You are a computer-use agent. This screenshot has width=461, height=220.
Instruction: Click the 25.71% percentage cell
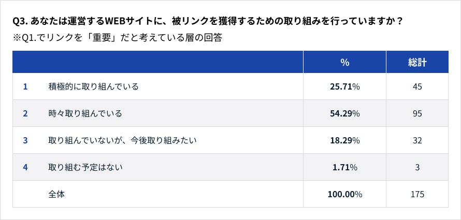344,86
